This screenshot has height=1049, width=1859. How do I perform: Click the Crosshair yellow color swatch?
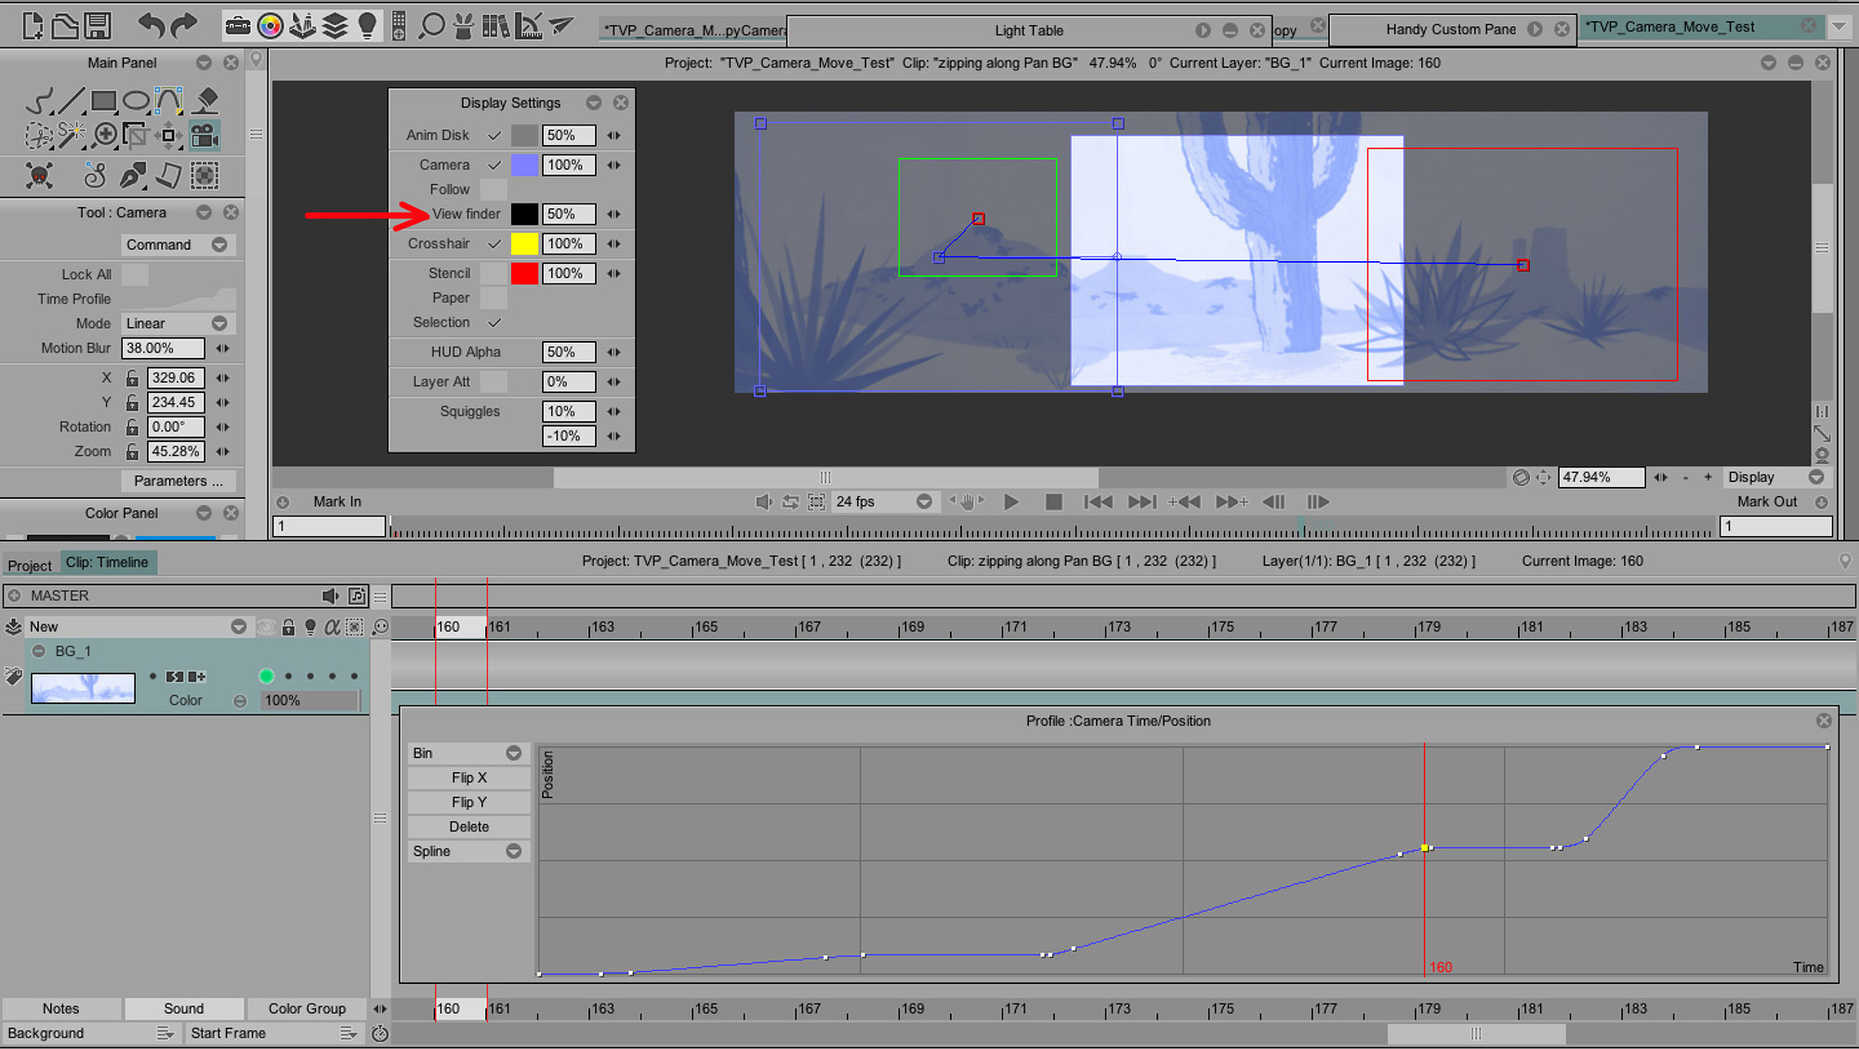click(x=524, y=244)
